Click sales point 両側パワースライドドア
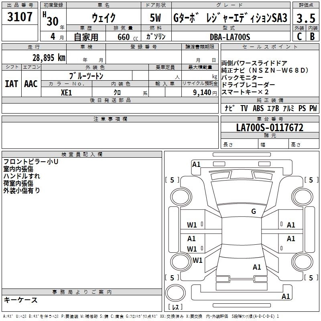Screen dimensions: 321x321 254,63
